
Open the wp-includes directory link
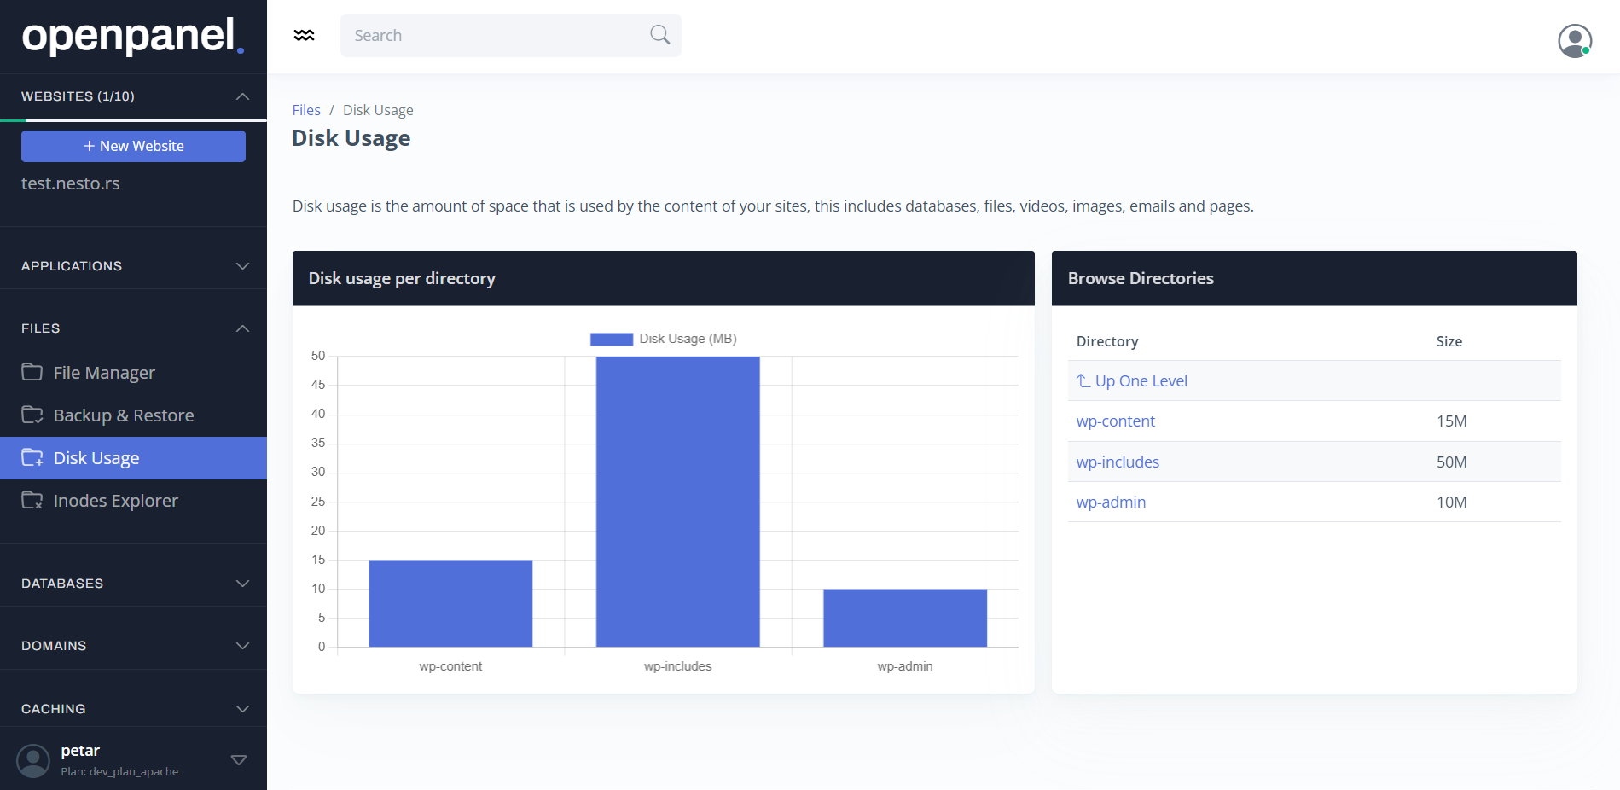1117,462
